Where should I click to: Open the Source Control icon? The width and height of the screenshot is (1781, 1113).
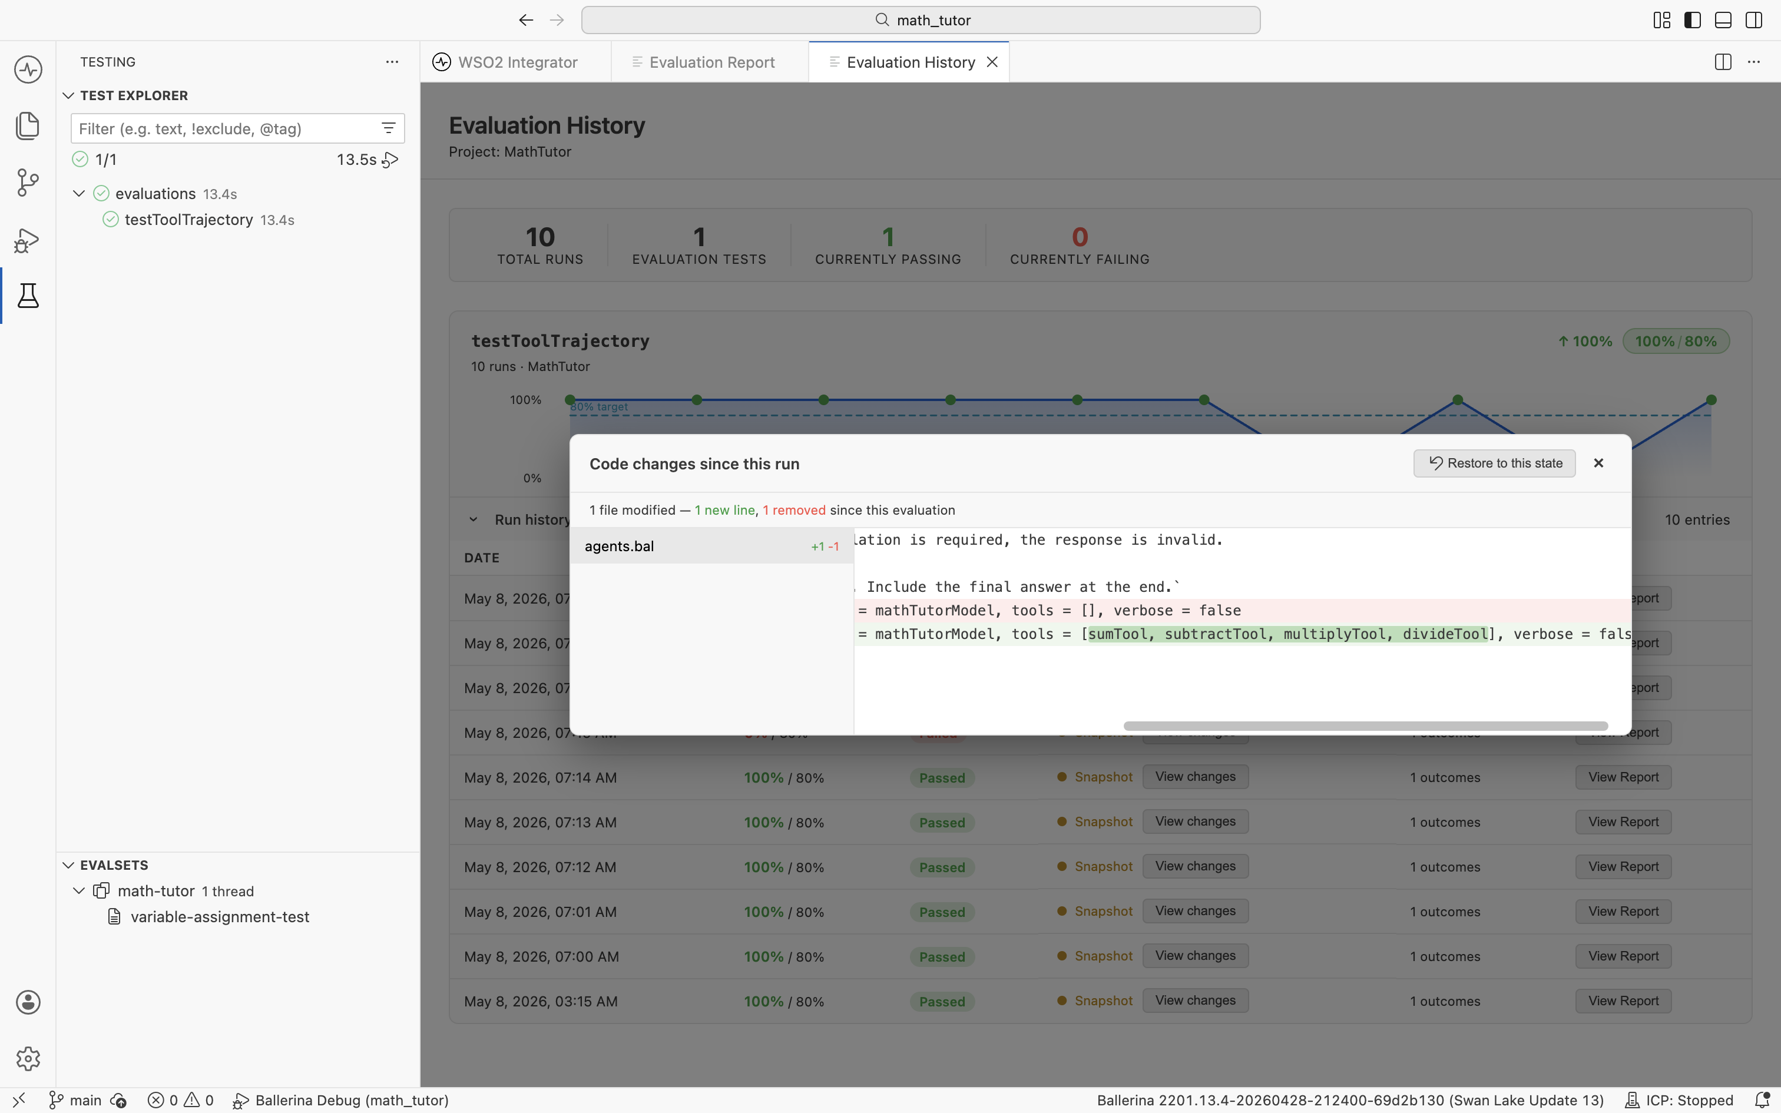[x=28, y=183]
